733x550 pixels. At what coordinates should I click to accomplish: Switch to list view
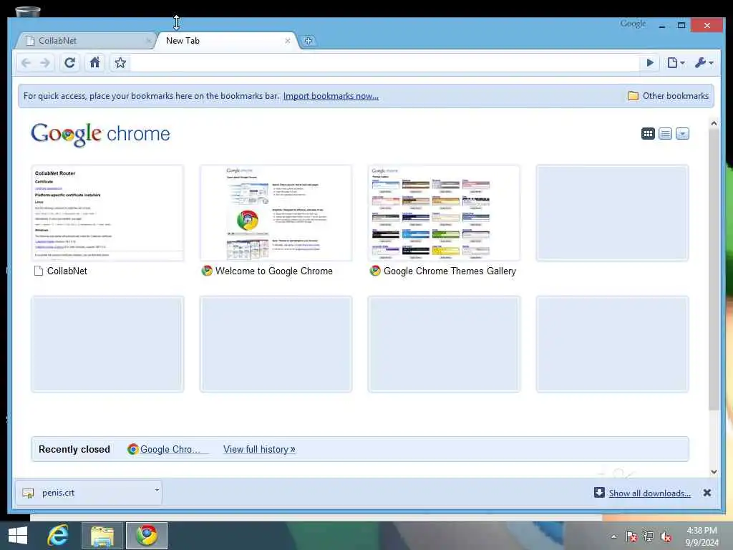pyautogui.click(x=665, y=134)
